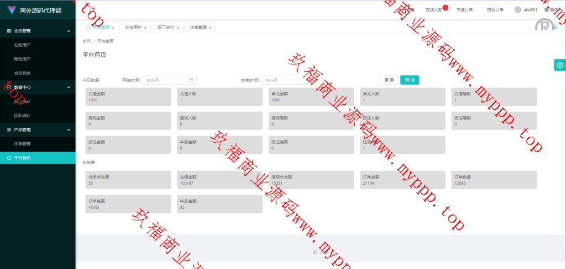Click the calendar icon in 开始时间 field
This screenshot has width=566, height=269.
click(191, 80)
